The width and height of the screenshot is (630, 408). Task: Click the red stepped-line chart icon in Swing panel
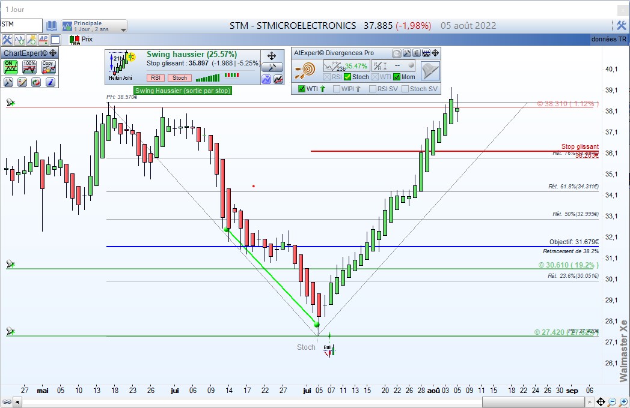tap(278, 79)
